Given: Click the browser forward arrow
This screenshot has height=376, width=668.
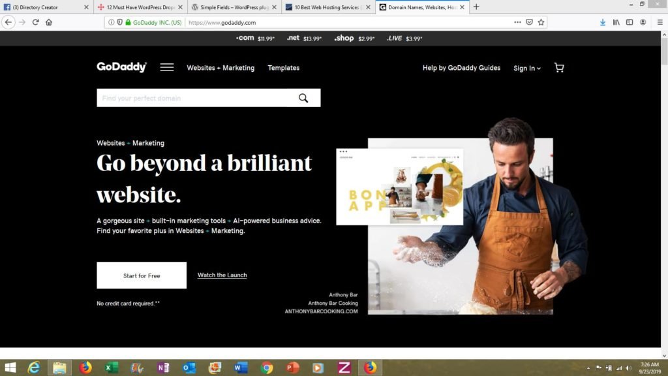Looking at the screenshot, I should coord(22,22).
